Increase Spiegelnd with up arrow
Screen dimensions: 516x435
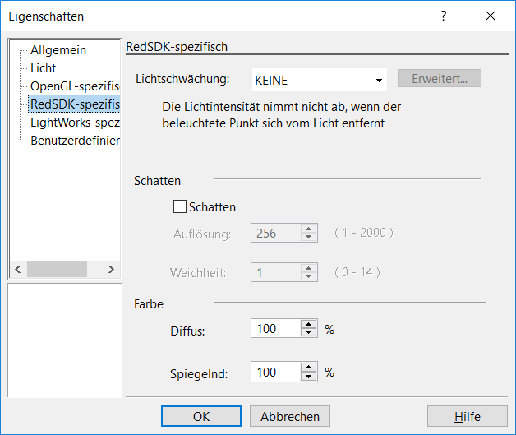pos(308,368)
